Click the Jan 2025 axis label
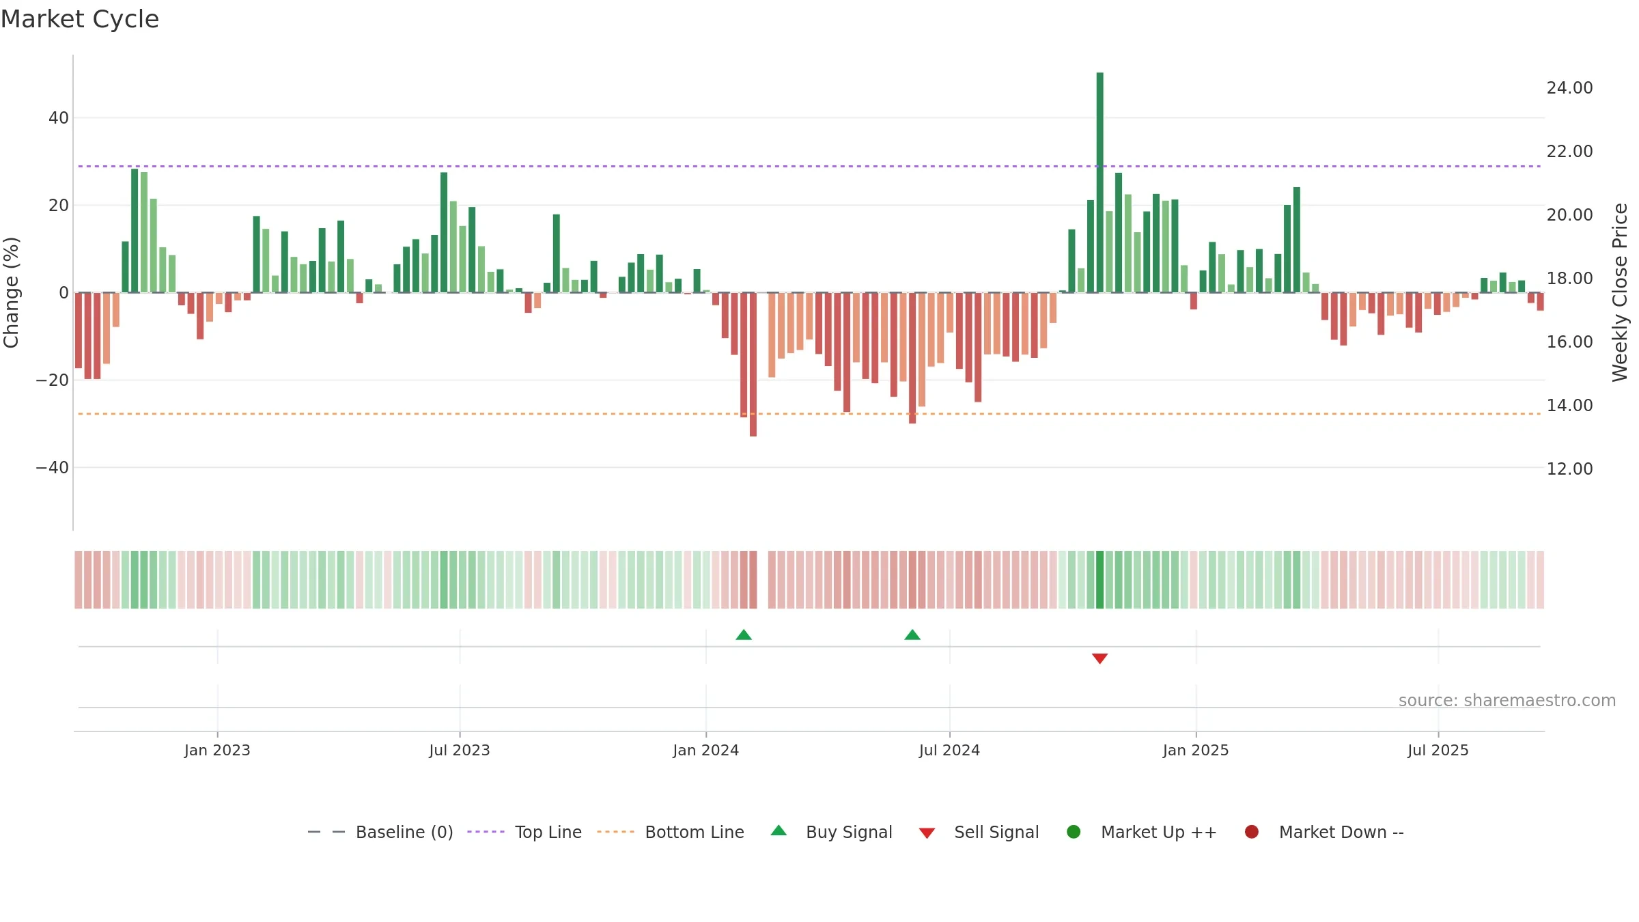 pos(1196,751)
